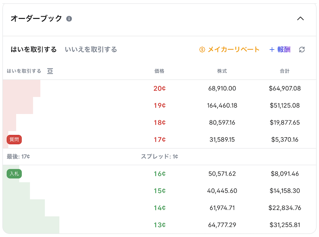This screenshot has height=237, width=319.
Task: Click the center-spread icon next to はいを取引する
Action: tap(50, 71)
